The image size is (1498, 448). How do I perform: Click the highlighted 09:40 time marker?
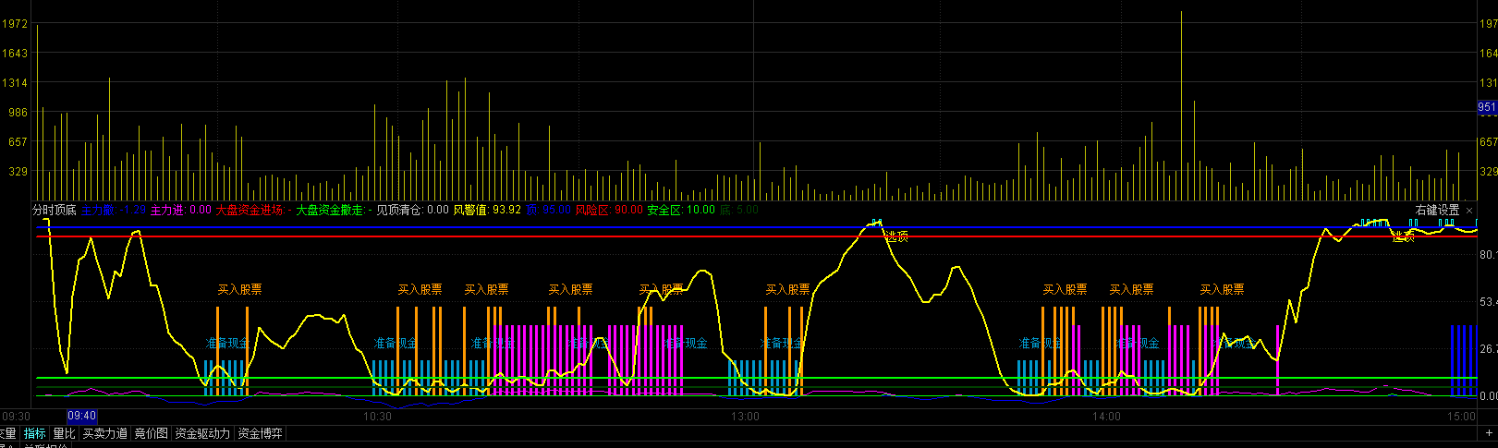82,417
